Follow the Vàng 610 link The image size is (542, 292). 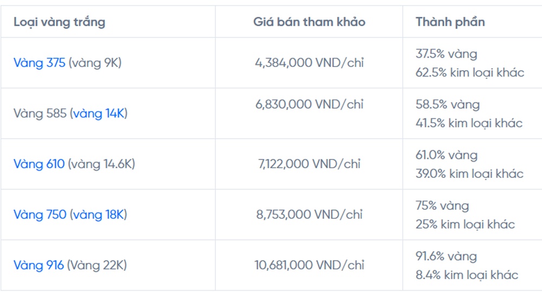point(39,164)
